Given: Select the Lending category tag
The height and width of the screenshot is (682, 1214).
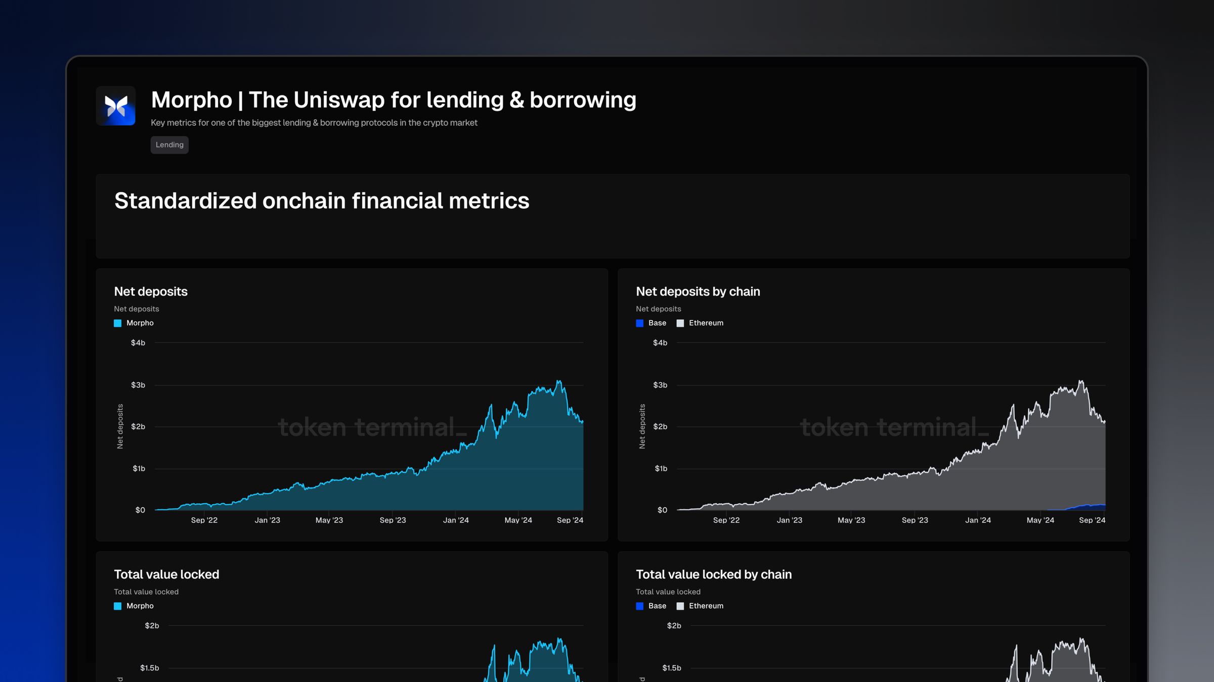Looking at the screenshot, I should (x=169, y=145).
